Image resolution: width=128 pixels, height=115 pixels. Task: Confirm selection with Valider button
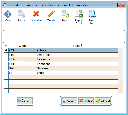point(103,101)
